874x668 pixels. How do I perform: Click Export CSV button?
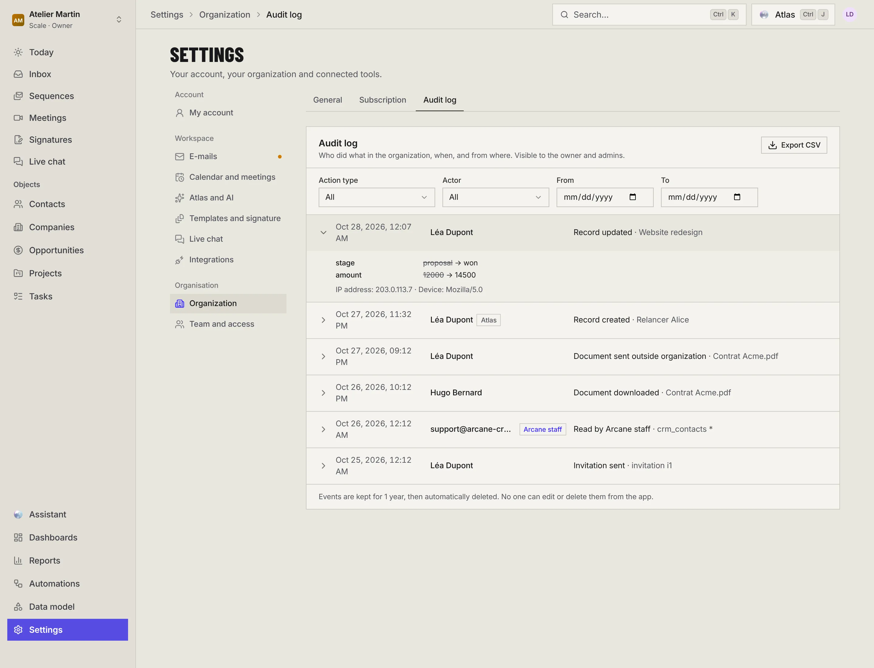point(794,145)
